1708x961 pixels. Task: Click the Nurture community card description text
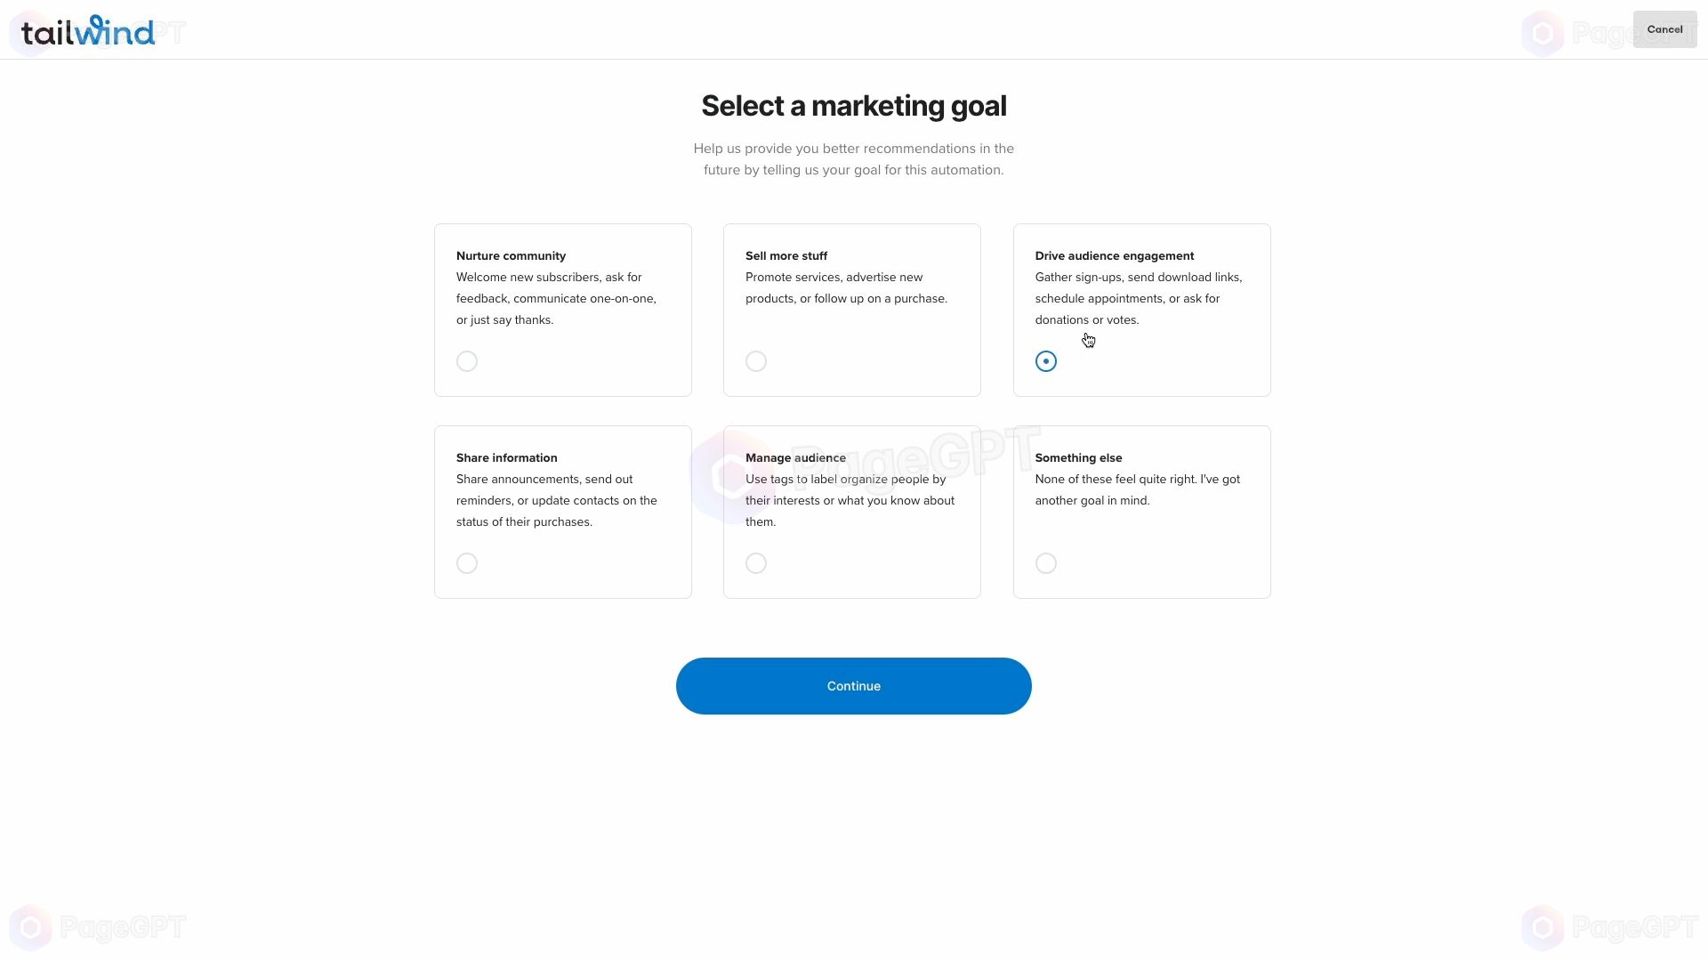pyautogui.click(x=556, y=298)
